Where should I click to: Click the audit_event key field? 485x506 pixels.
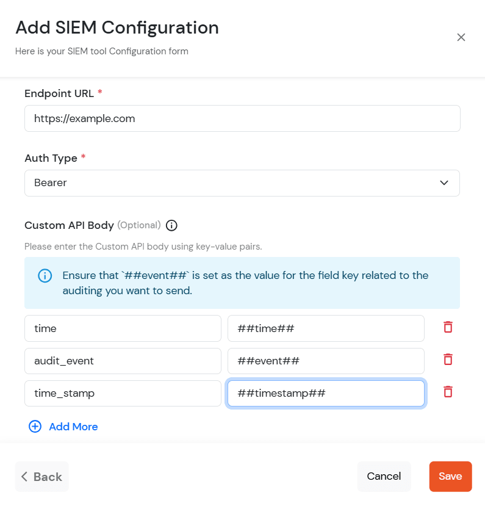[x=122, y=360]
